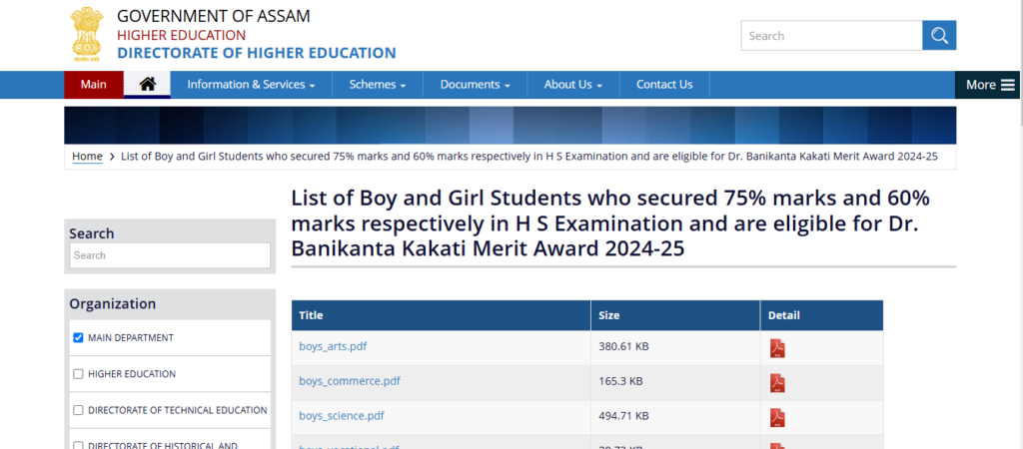Go to the home icon in navbar
Screen dimensions: 1023x449
pyautogui.click(x=148, y=84)
